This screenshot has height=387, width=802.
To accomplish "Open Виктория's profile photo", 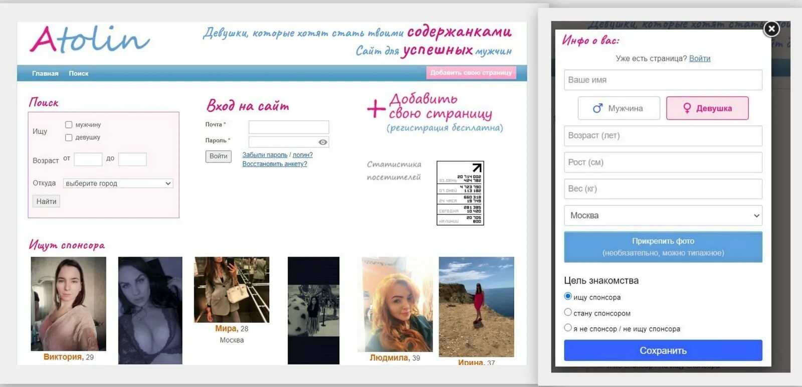I will click(69, 304).
